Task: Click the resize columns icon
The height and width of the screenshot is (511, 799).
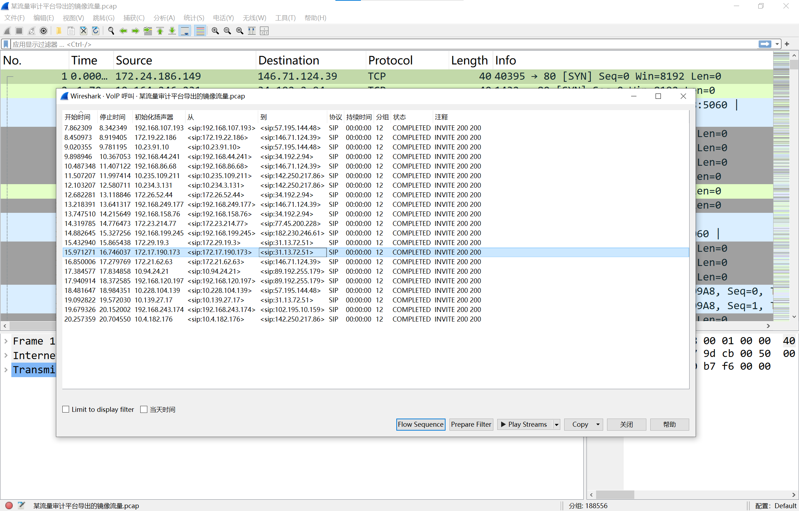Action: coord(252,31)
